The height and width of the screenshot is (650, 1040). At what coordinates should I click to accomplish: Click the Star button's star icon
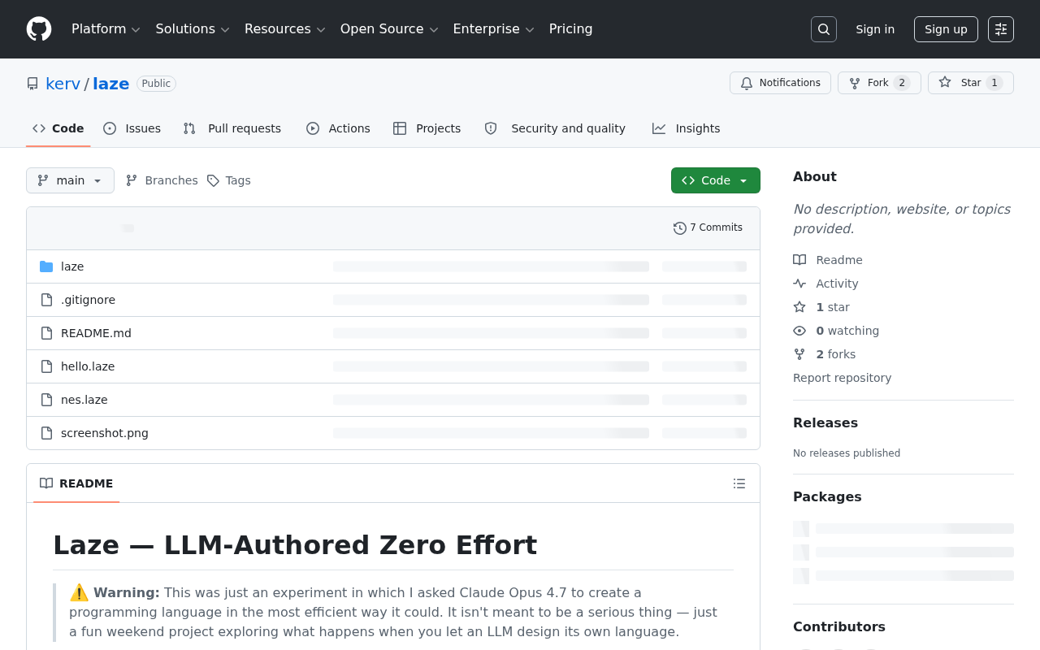tap(945, 83)
